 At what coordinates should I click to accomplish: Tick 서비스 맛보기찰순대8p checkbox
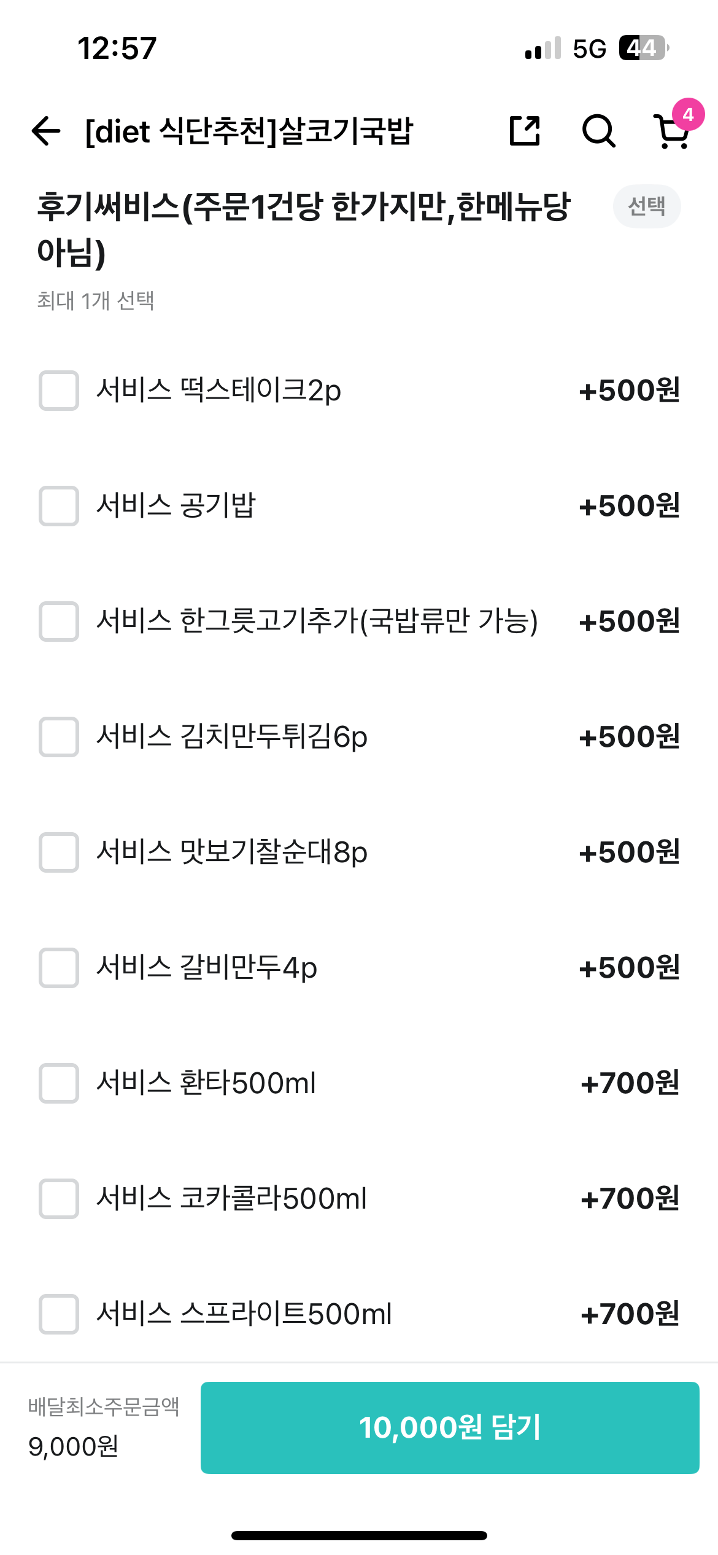pyautogui.click(x=59, y=852)
